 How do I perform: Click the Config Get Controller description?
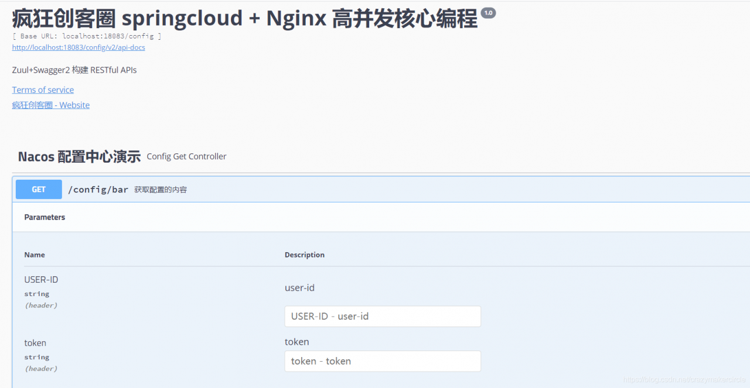tap(186, 156)
